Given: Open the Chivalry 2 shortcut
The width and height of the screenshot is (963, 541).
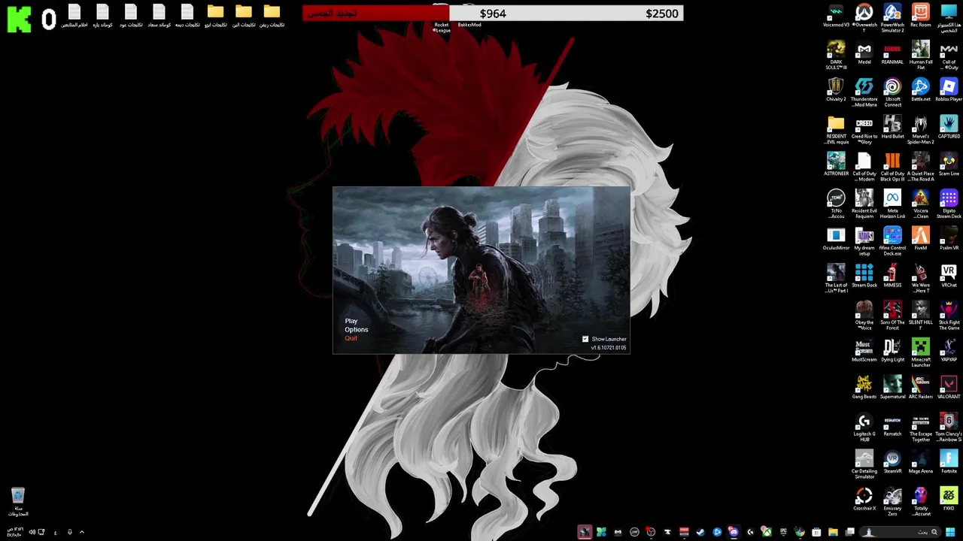Looking at the screenshot, I should coord(836,91).
